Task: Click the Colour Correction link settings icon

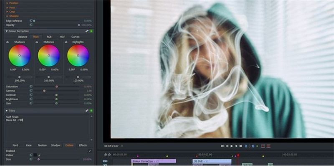Action: [x=87, y=31]
